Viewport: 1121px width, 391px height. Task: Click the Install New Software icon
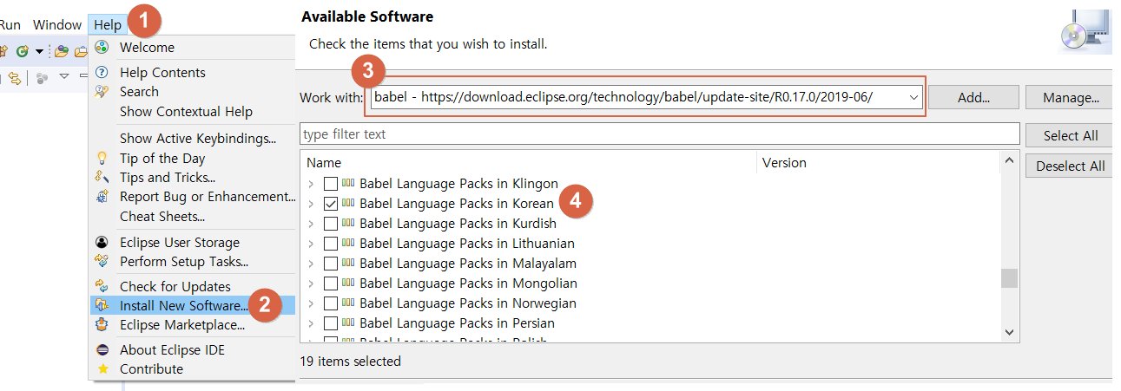102,306
